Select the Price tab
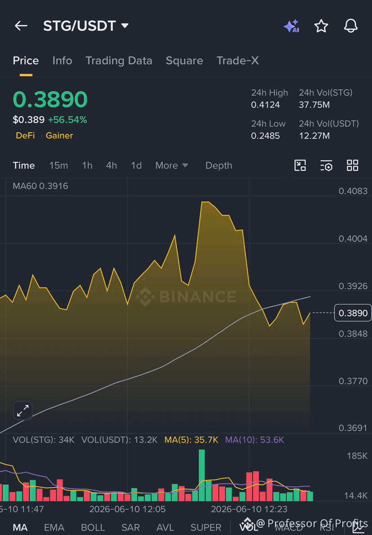This screenshot has width=372, height=535. [x=26, y=61]
